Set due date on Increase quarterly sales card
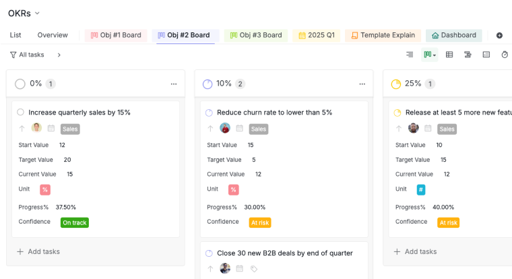The image size is (512, 279). pos(51,129)
